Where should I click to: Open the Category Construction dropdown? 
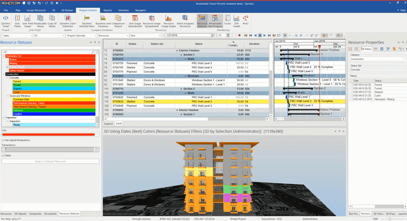[377, 59]
